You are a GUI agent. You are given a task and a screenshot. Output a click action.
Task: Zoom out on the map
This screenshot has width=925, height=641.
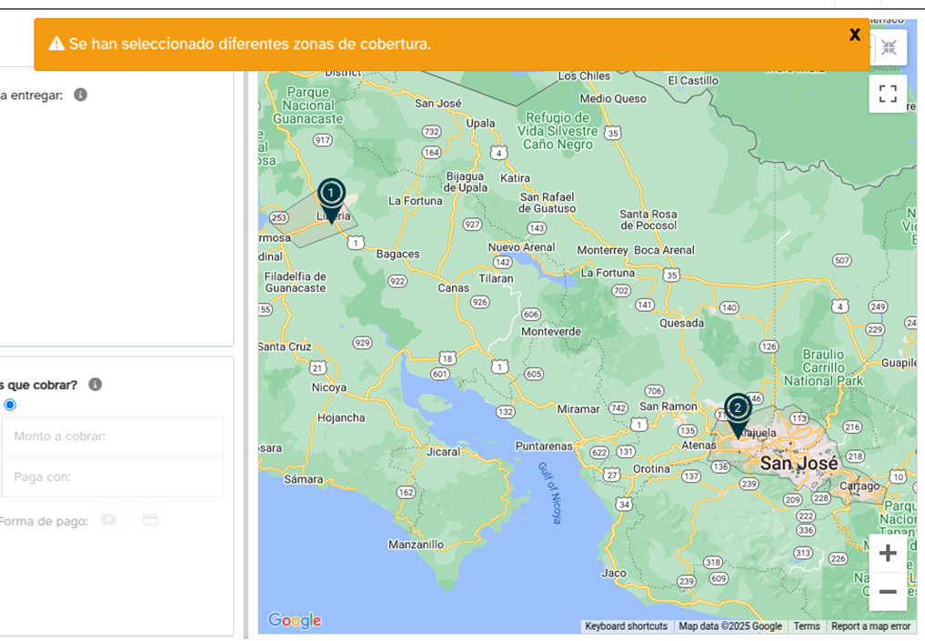click(x=888, y=592)
